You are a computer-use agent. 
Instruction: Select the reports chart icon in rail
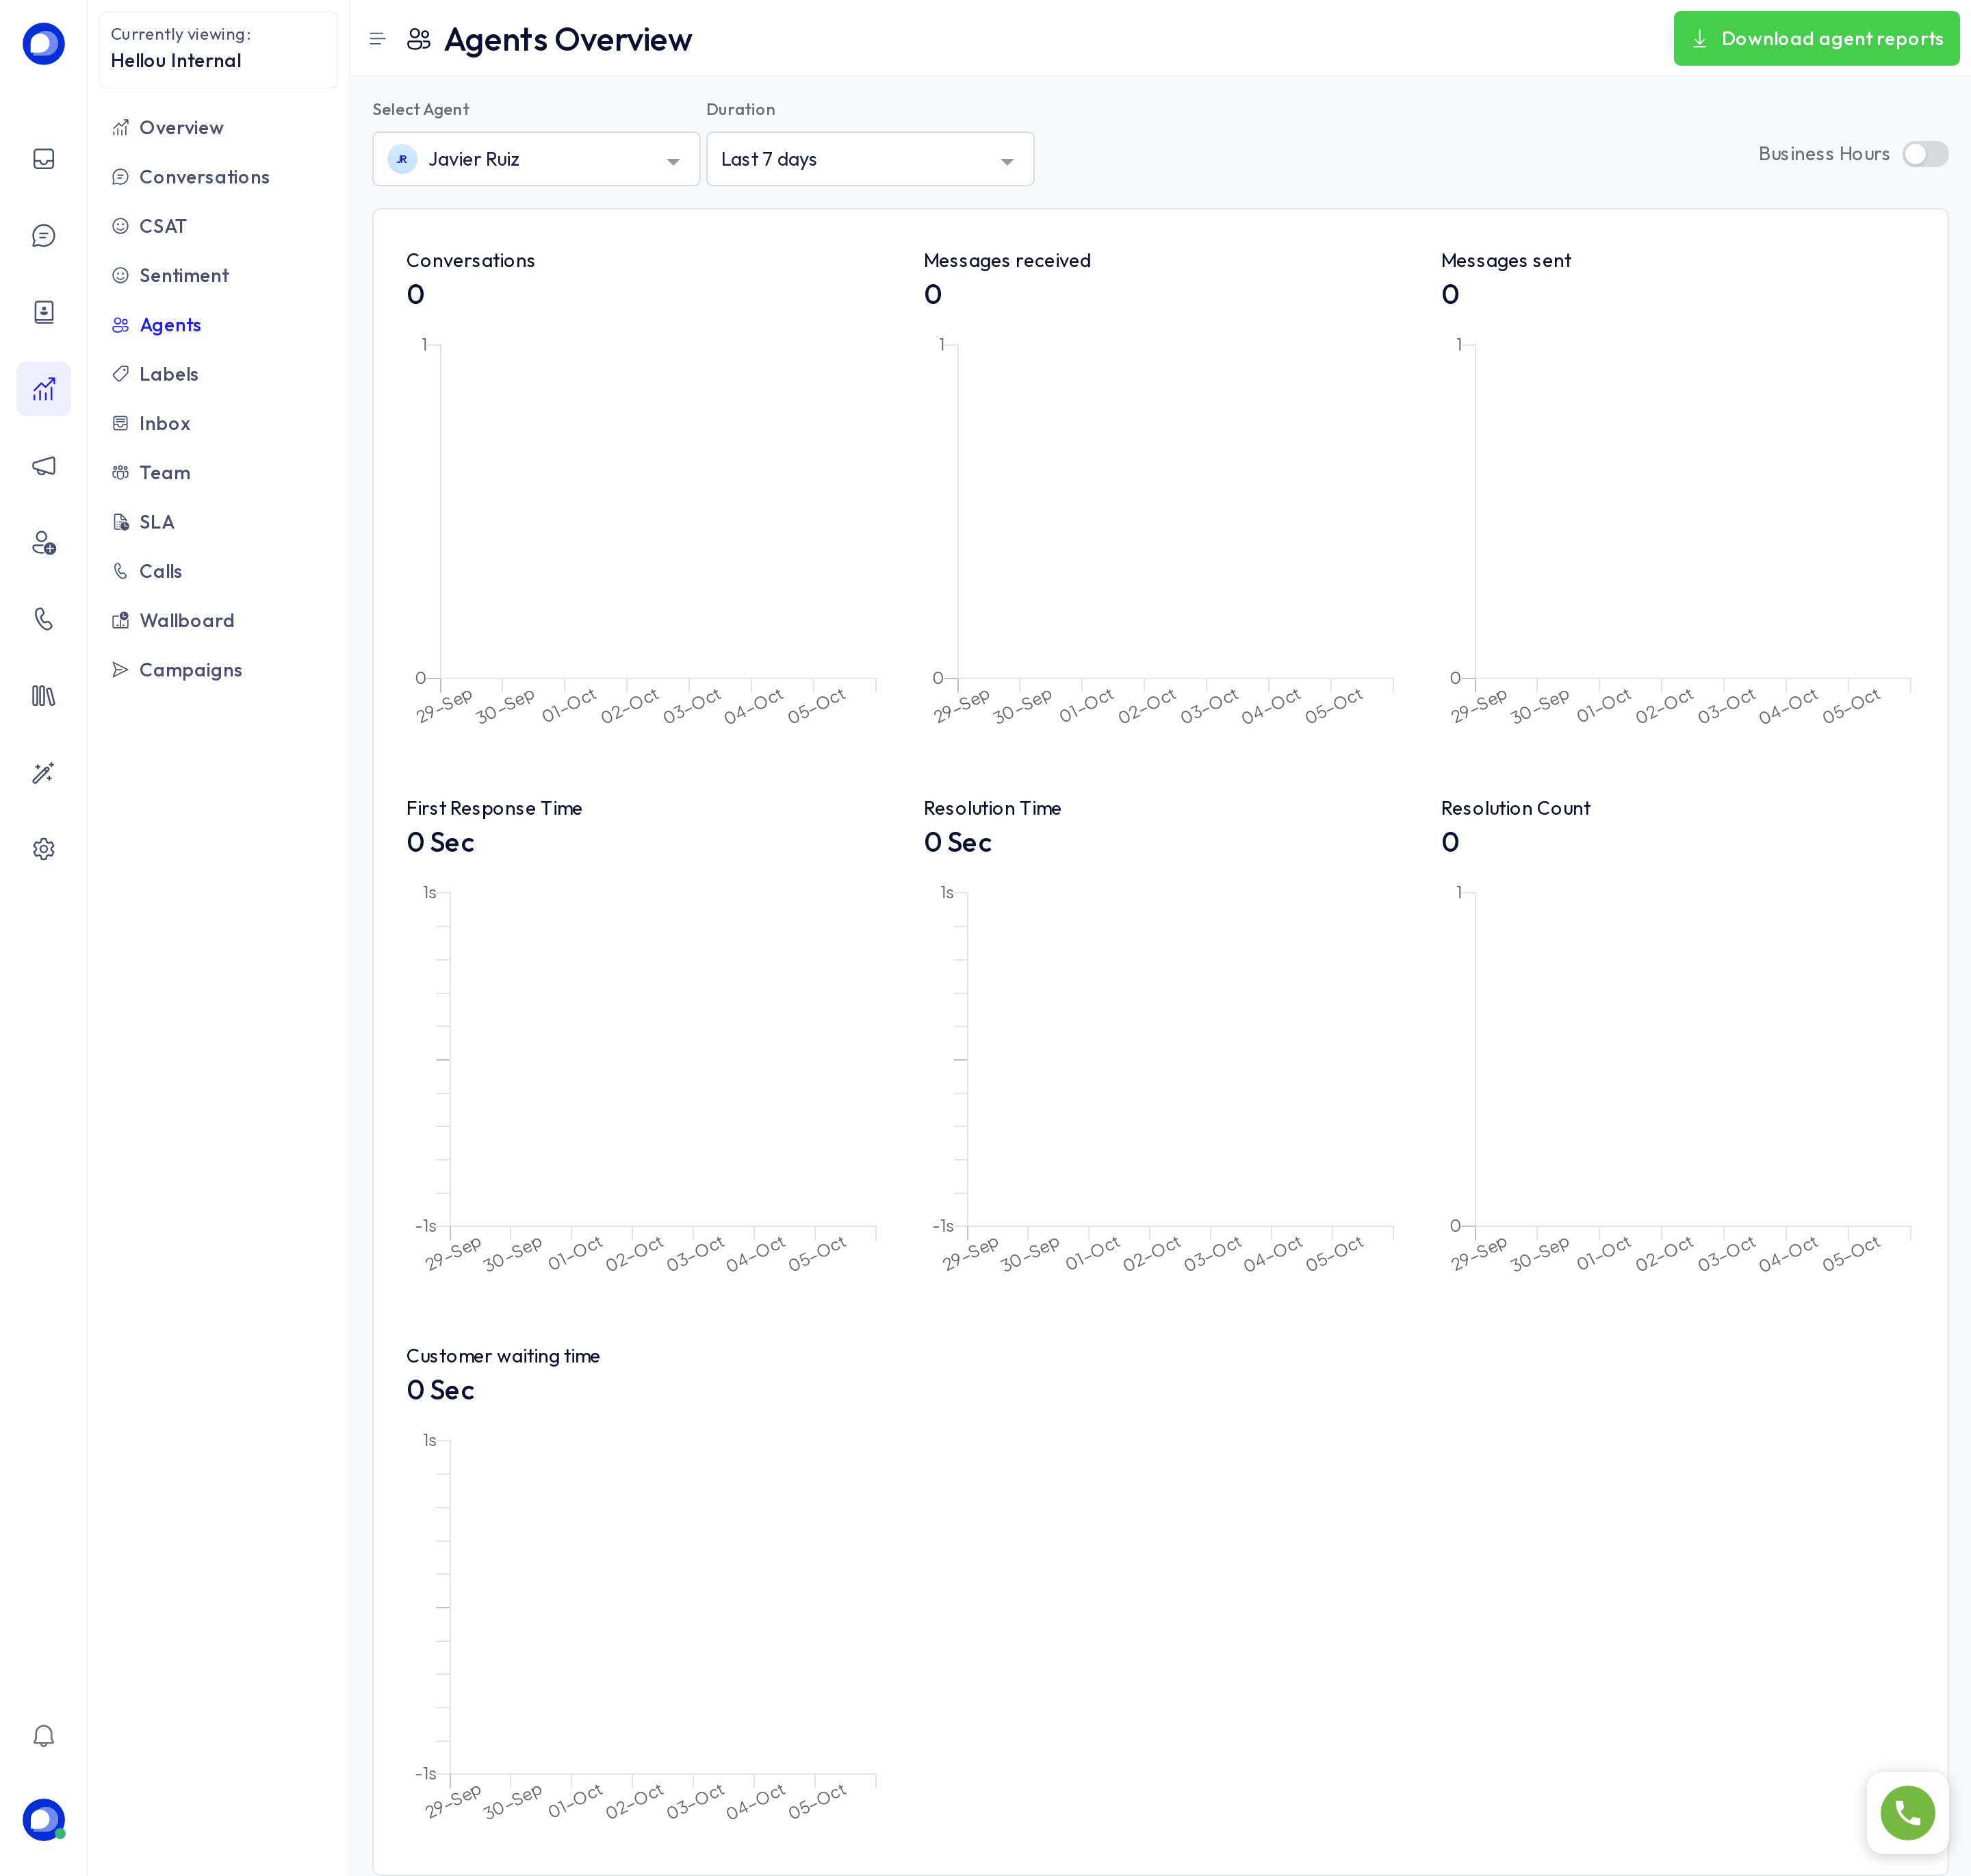[x=43, y=389]
